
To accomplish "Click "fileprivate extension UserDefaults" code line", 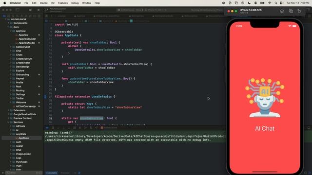I will click(83, 97).
